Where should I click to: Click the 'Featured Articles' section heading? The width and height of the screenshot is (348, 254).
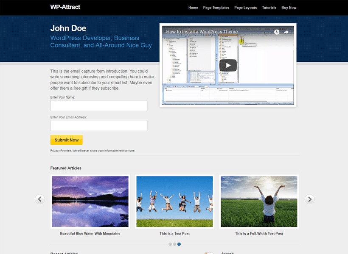coord(66,168)
